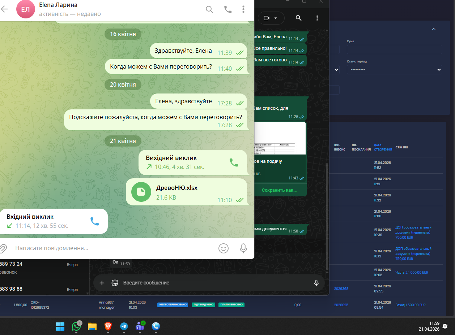Open the ЕЛ avatar profile in Telegram
The image size is (455, 335).
[25, 9]
